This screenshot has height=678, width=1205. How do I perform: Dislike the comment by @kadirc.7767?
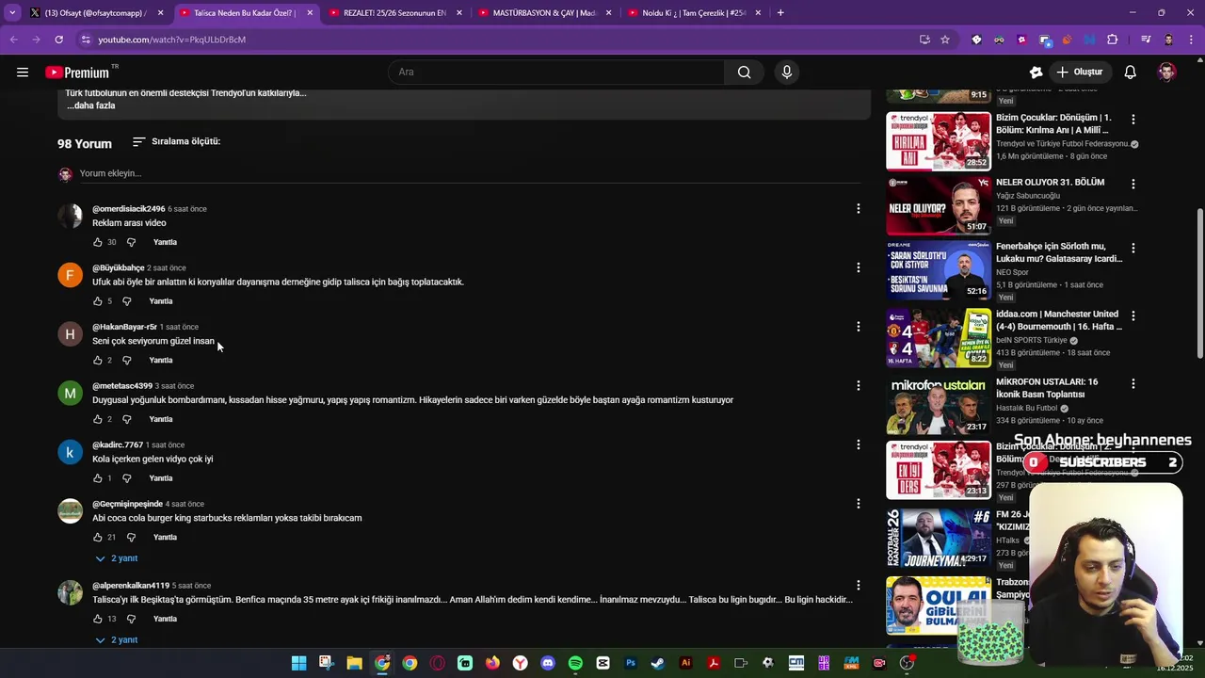(x=127, y=478)
